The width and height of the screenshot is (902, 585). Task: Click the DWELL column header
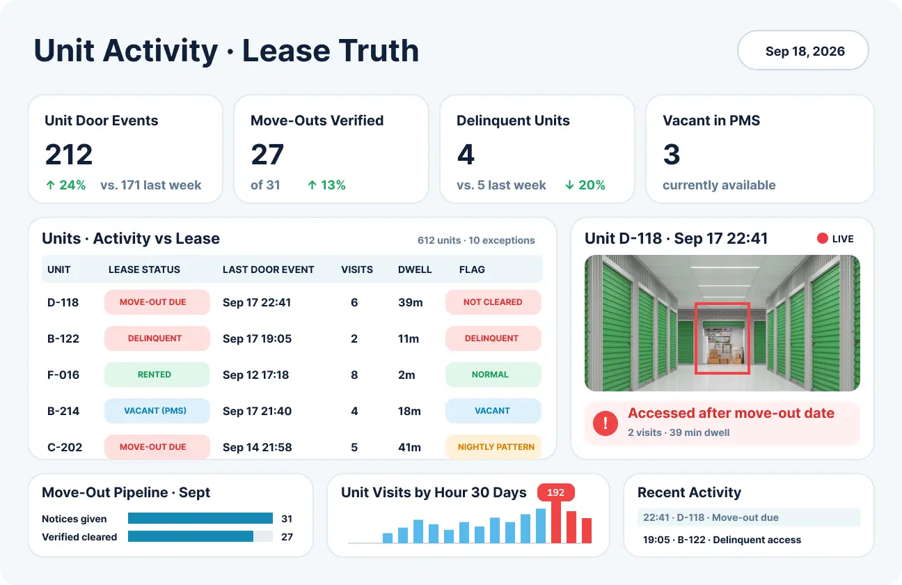[x=416, y=270]
